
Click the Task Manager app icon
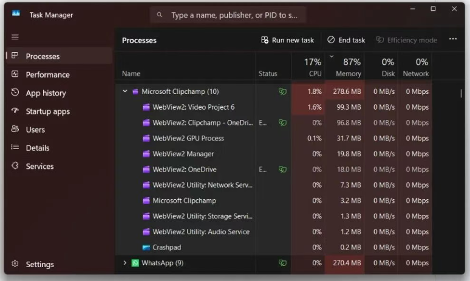point(16,13)
